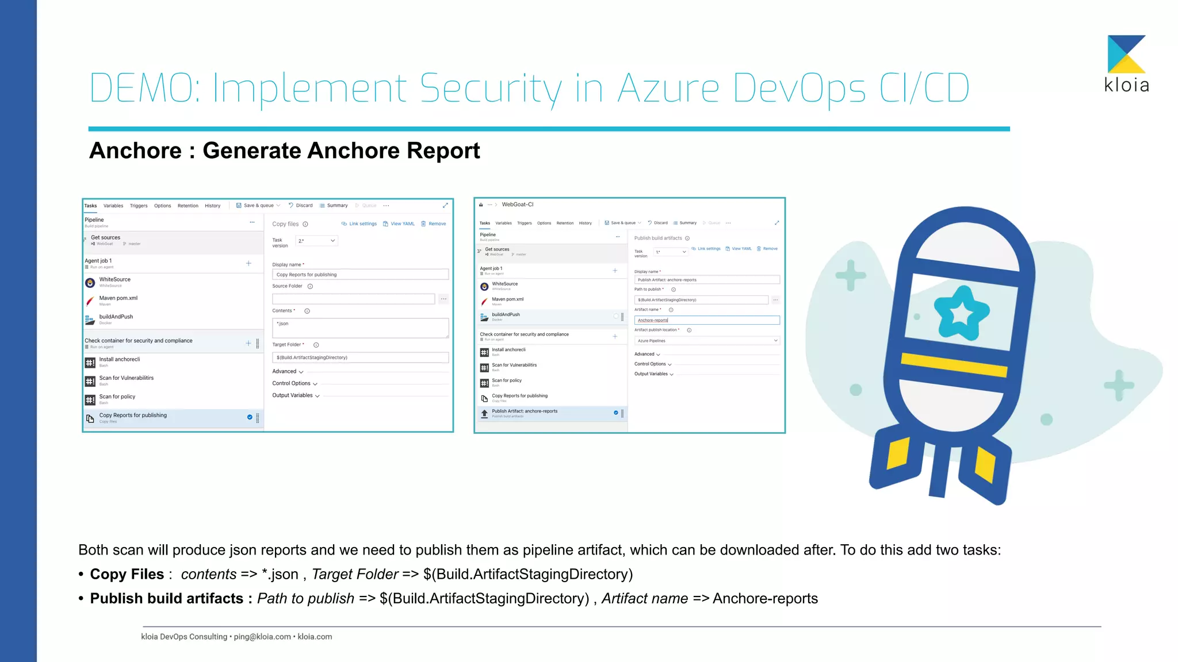The height and width of the screenshot is (662, 1178).
Task: Switch to Variables tab in Copy files screenshot
Action: (x=113, y=206)
